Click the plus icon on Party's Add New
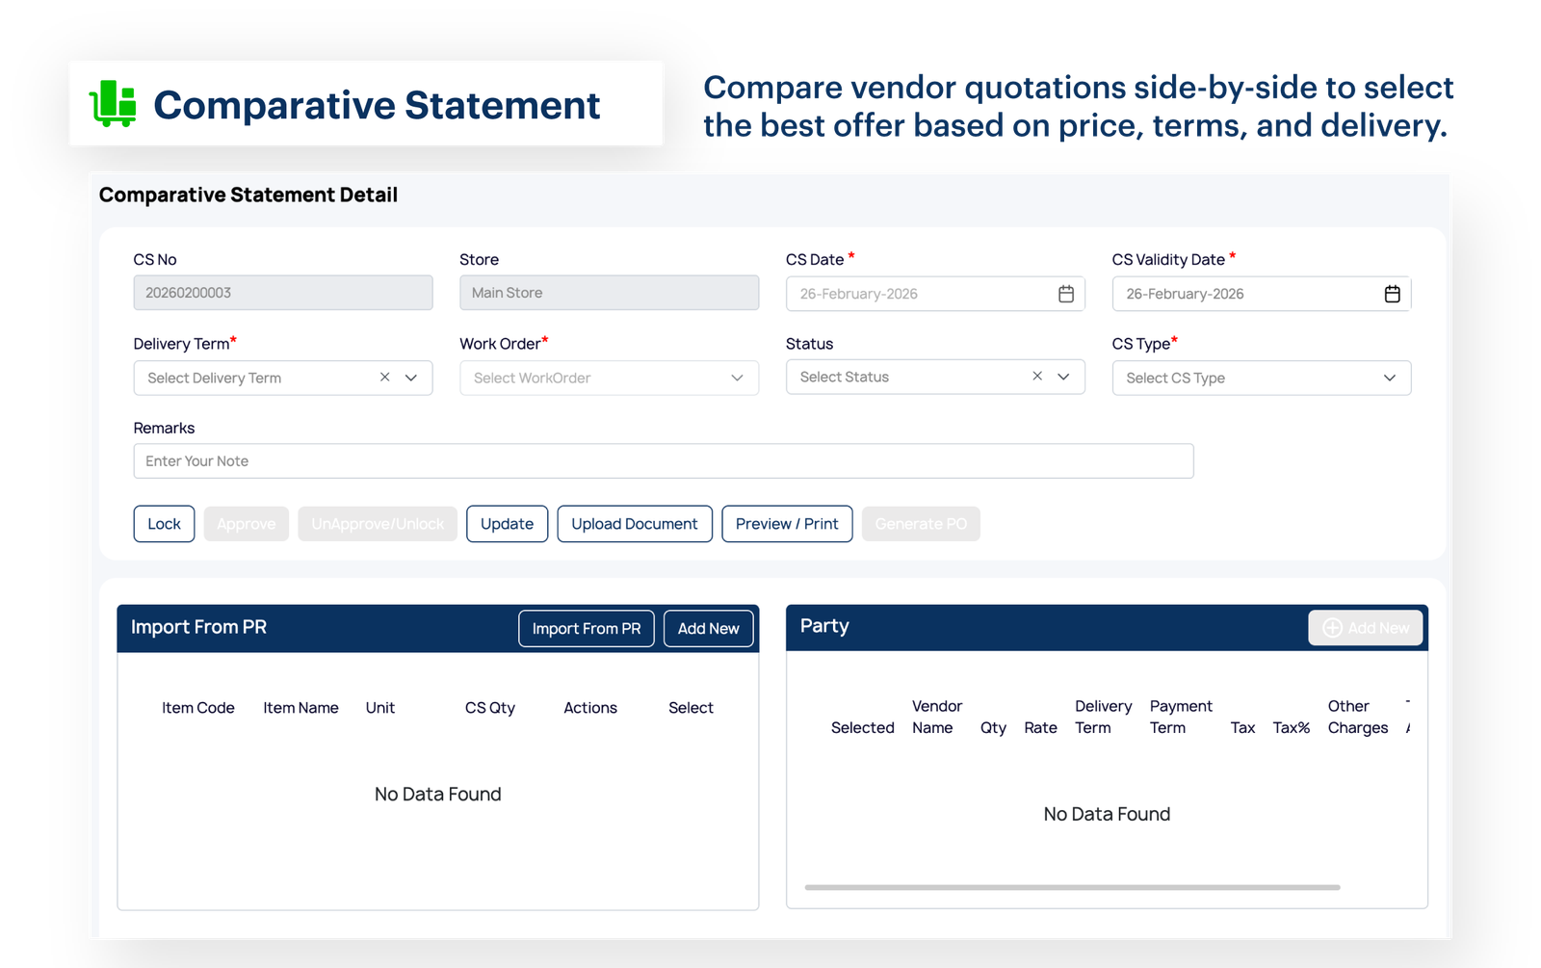The width and height of the screenshot is (1541, 968). click(x=1333, y=627)
